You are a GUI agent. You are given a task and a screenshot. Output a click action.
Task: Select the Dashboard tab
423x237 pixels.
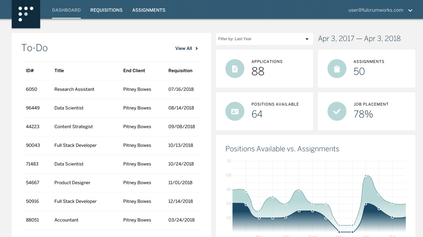66,10
